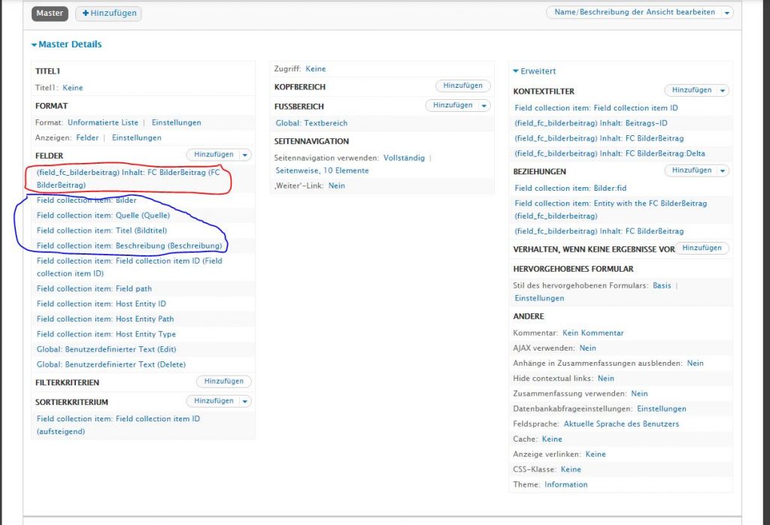Open the Name/Beschreibung der Ansicht bearbeiten dropdown arrow
The width and height of the screenshot is (770, 525).
[x=726, y=13]
